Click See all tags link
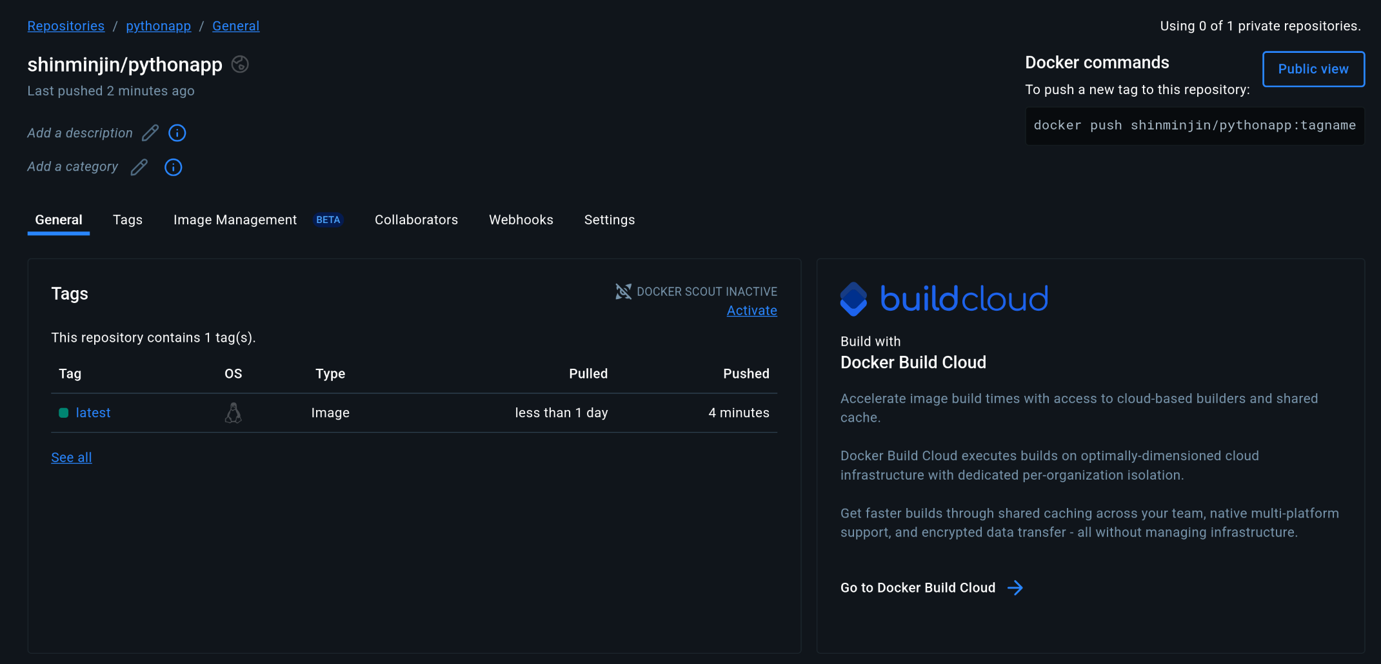1381x664 pixels. click(72, 457)
